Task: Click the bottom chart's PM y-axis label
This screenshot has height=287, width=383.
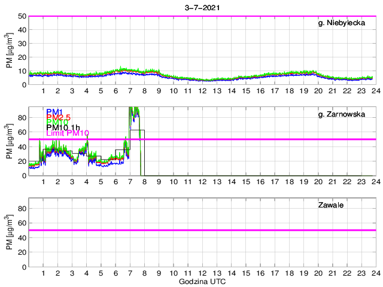Action: click(x=10, y=232)
